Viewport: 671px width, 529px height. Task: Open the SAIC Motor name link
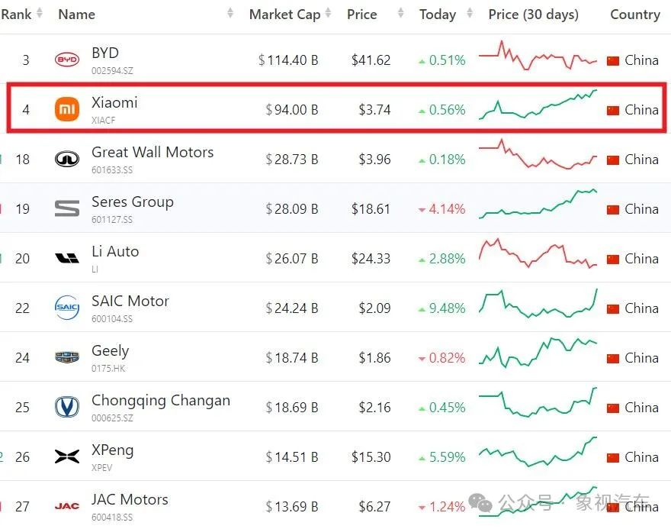[x=130, y=301]
